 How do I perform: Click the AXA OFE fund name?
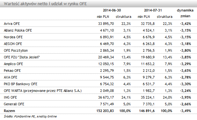tap(11, 77)
